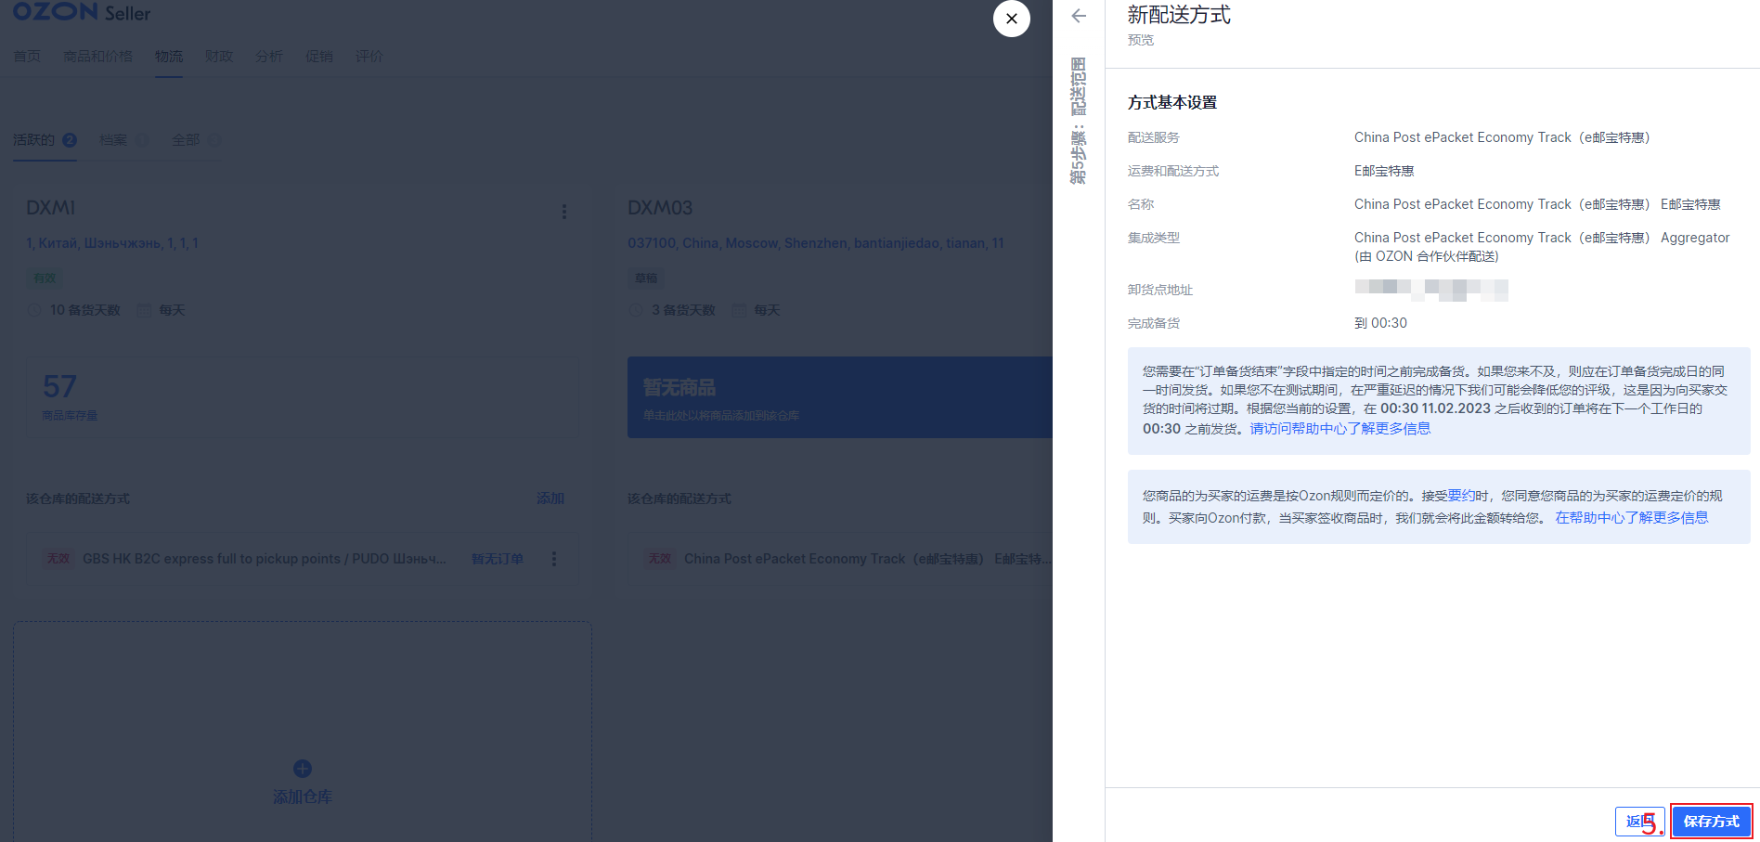Open the 分析 menu
Image resolution: width=1760 pixels, height=842 pixels.
click(x=269, y=57)
